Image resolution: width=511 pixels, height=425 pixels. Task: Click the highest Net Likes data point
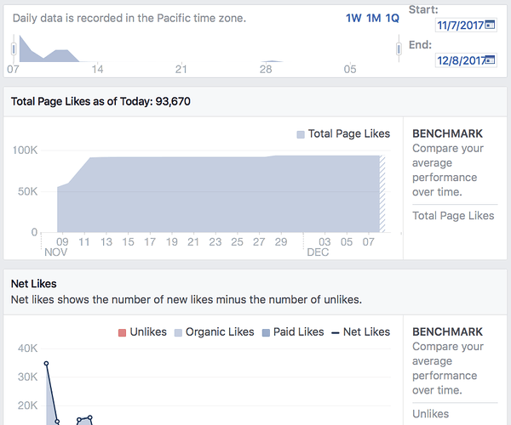46,363
